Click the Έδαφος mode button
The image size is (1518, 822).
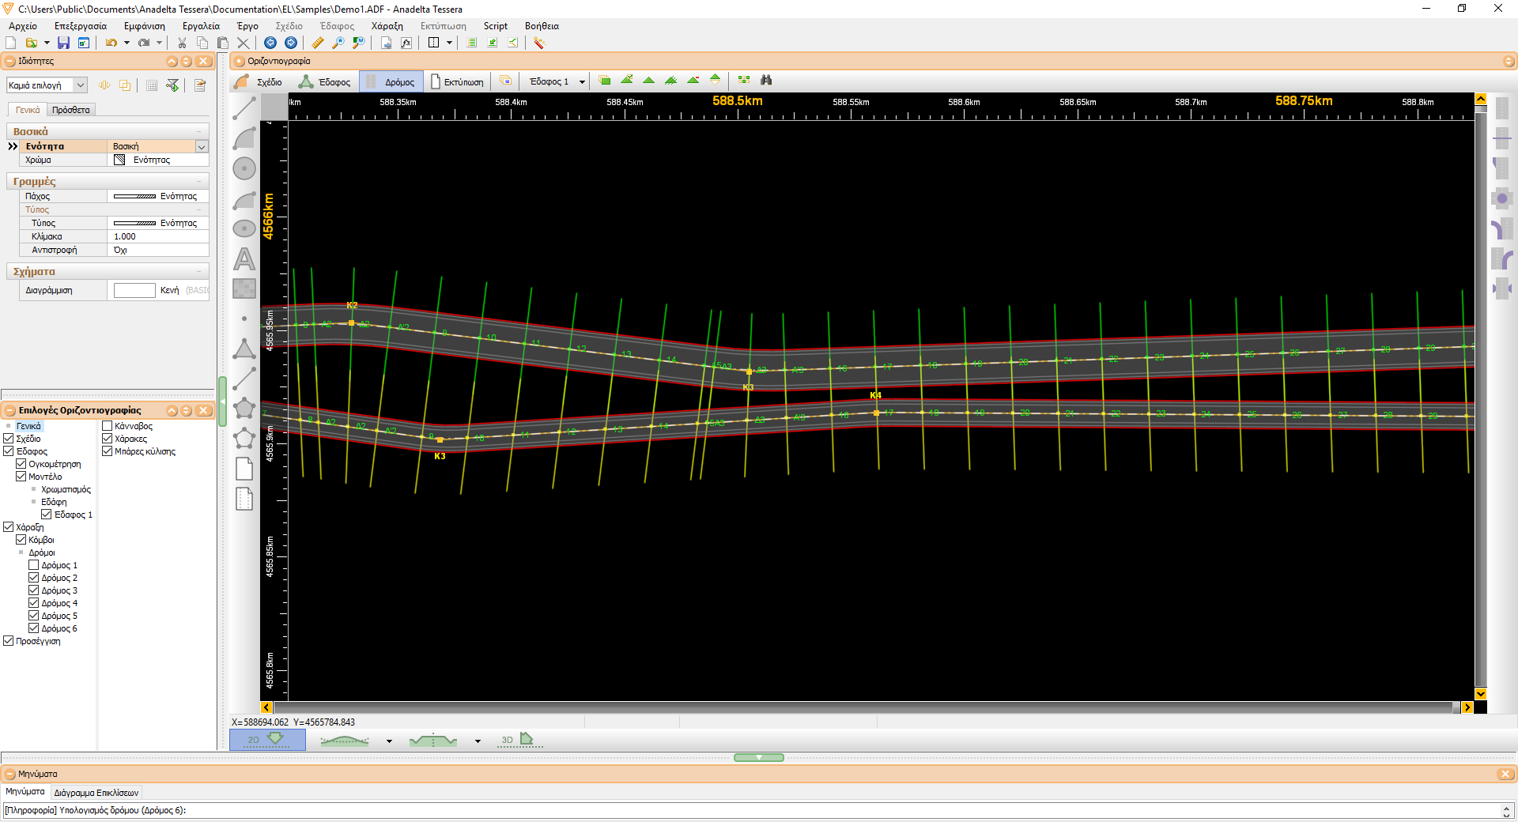click(325, 81)
